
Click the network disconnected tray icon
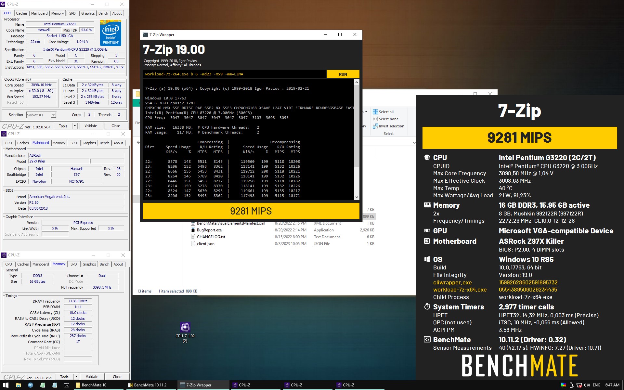579,385
